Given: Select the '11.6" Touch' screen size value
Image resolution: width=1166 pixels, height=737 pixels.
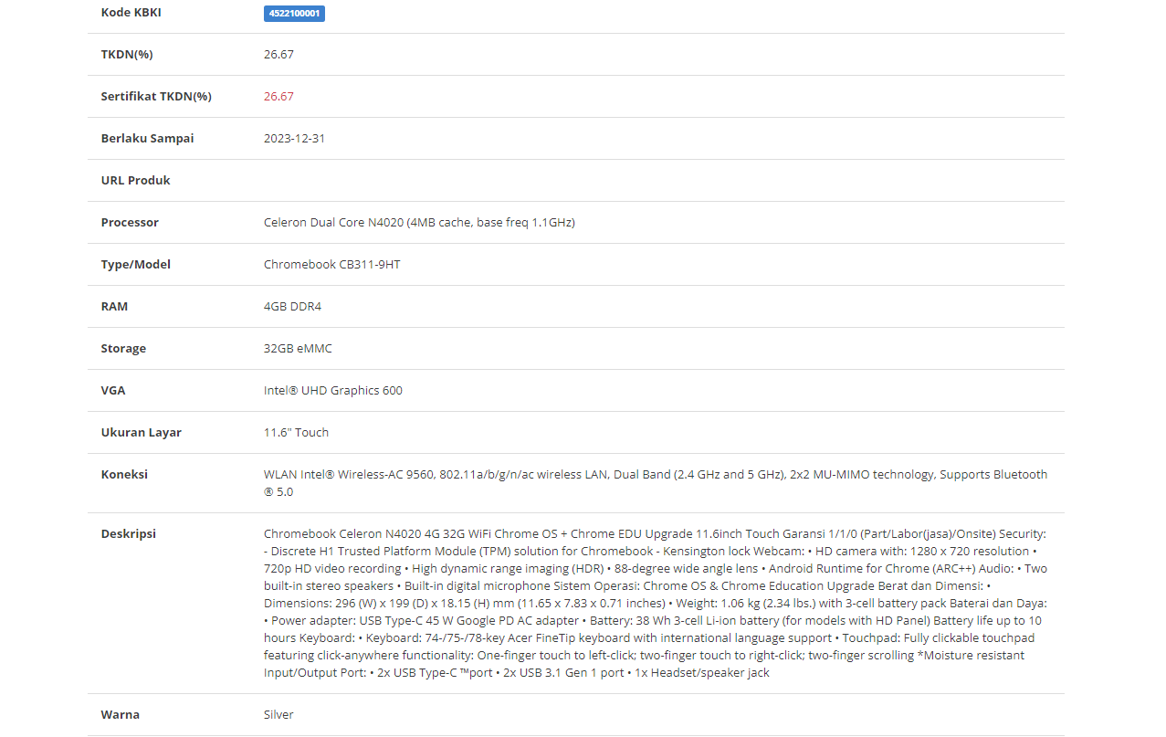Looking at the screenshot, I should (296, 433).
